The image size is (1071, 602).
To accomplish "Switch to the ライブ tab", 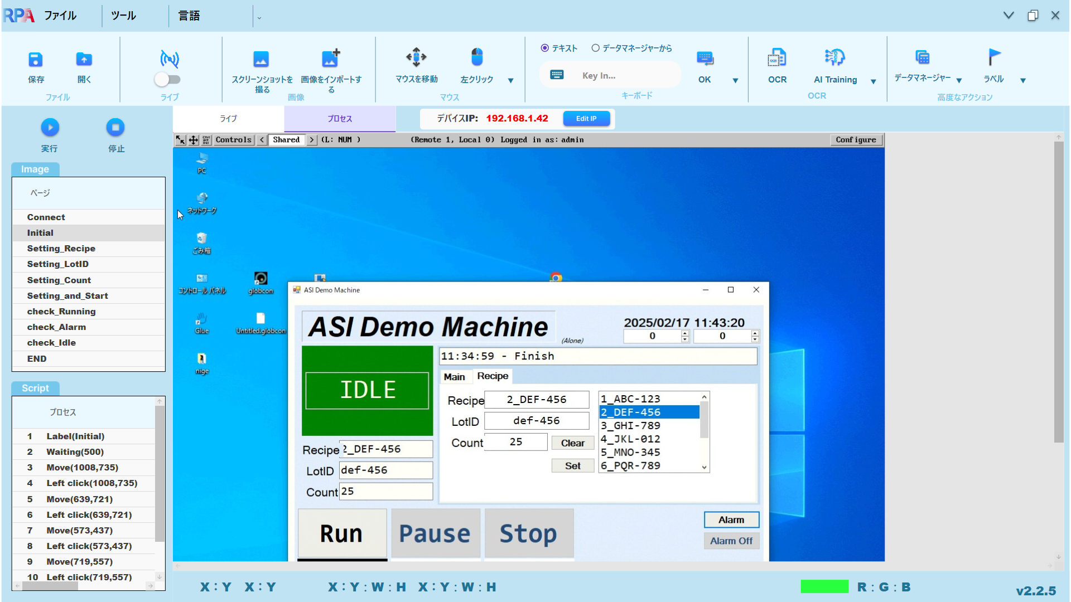I will [228, 119].
